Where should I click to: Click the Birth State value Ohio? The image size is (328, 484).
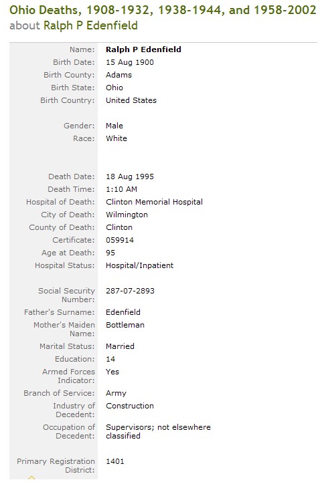[114, 88]
